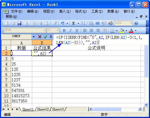Click cell containing 14815273
Screen dimensions: 150x118
(21, 96)
